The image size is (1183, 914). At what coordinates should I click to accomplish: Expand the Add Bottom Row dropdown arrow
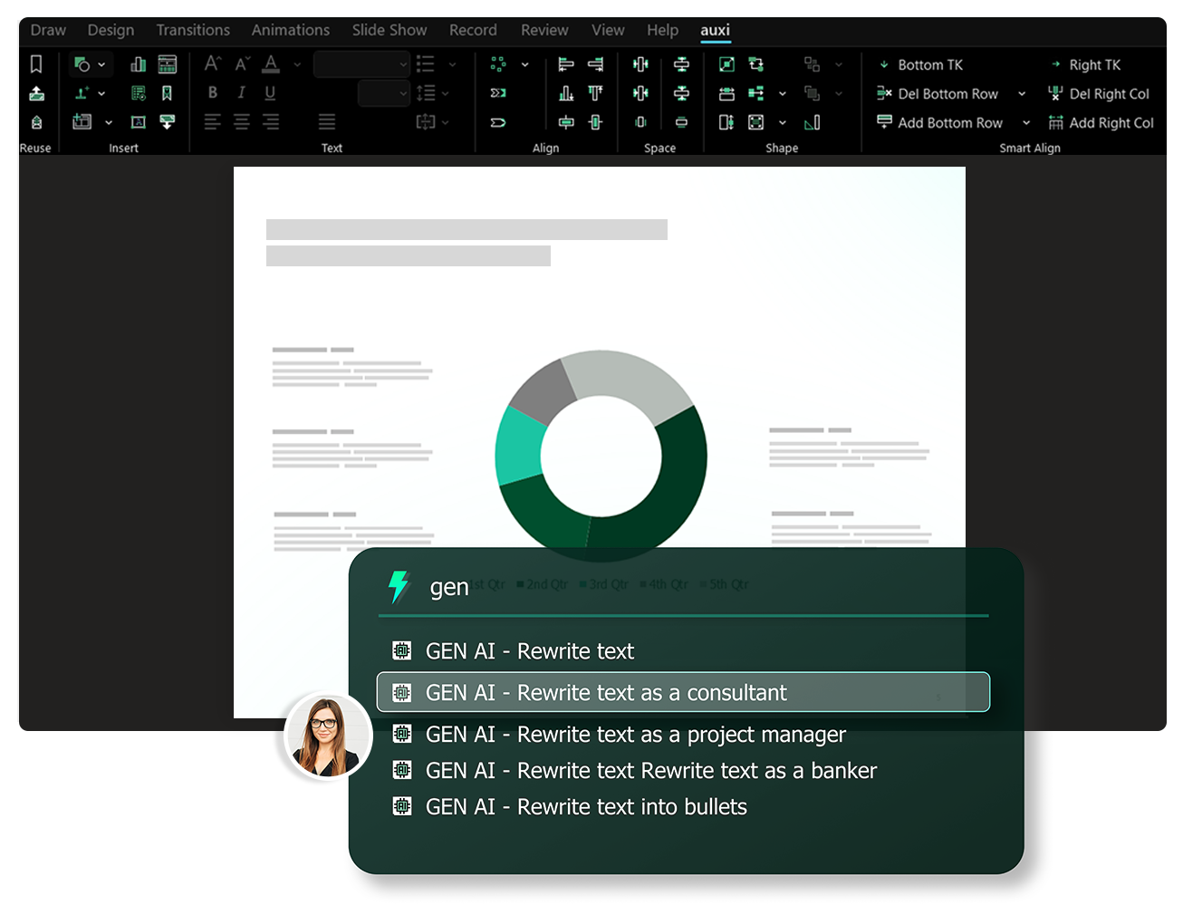pyautogui.click(x=1026, y=122)
